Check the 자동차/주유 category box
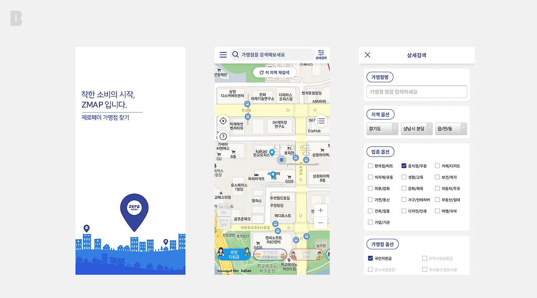Screen dimensions: 537x298 [x=438, y=188]
